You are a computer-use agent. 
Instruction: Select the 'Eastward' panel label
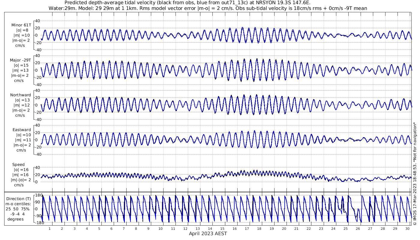[22, 130]
